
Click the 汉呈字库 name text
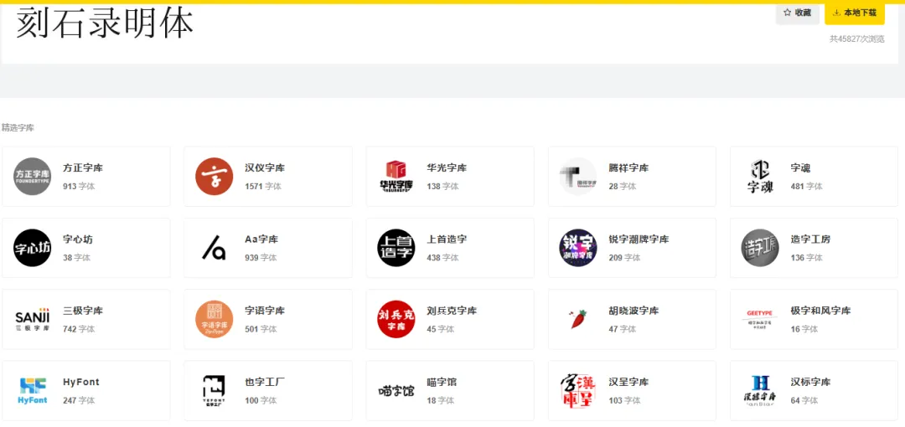point(628,382)
